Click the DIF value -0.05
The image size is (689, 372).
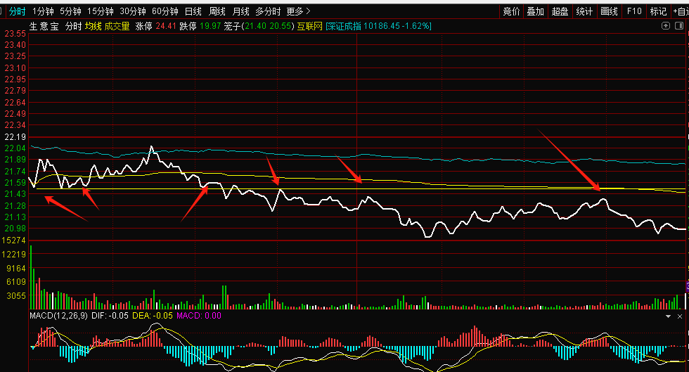pos(119,316)
